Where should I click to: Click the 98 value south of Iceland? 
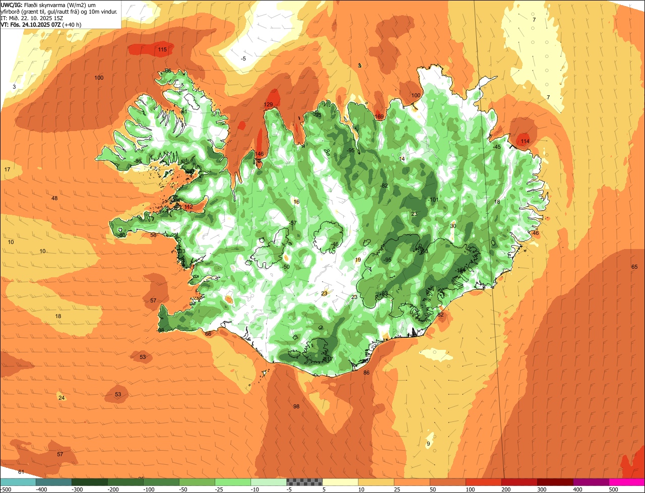(296, 406)
